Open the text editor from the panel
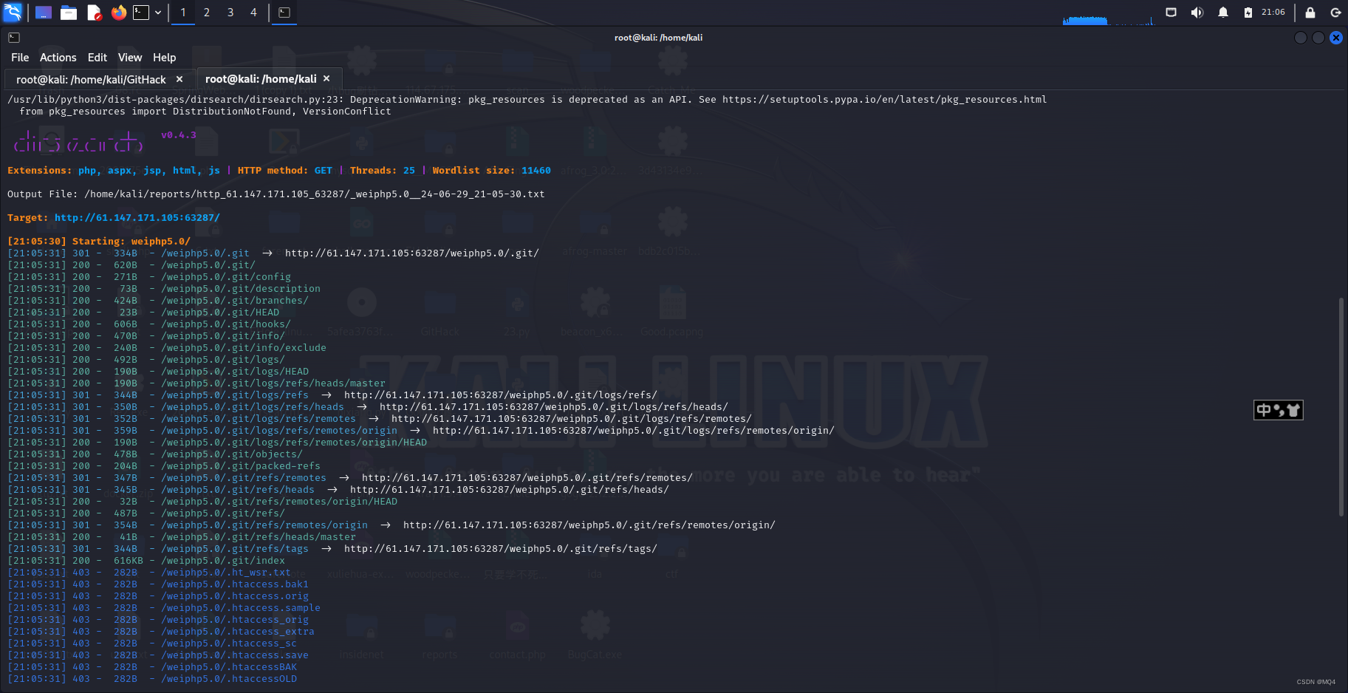This screenshot has width=1348, height=693. (x=94, y=12)
